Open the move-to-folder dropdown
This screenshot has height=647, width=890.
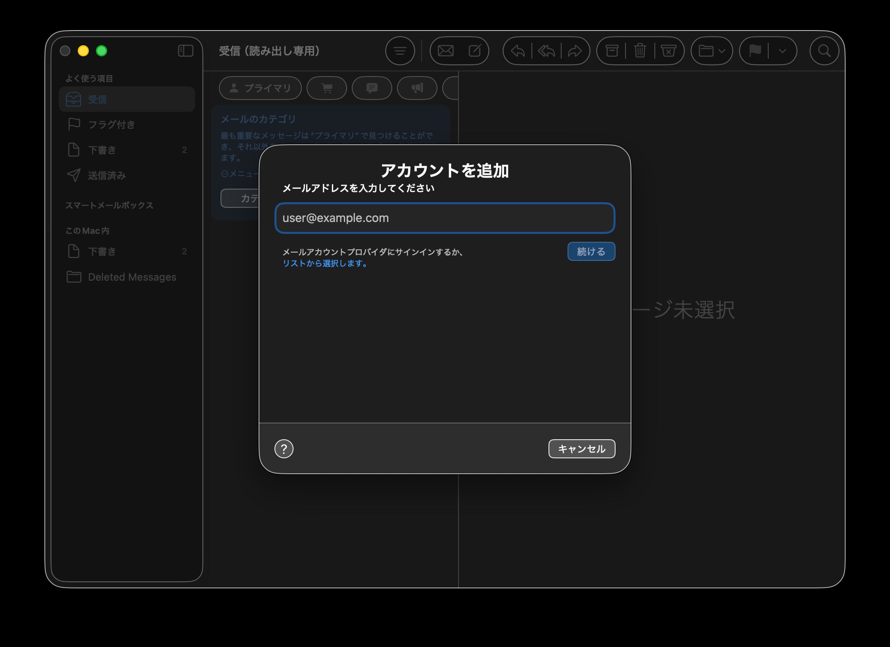(x=712, y=51)
